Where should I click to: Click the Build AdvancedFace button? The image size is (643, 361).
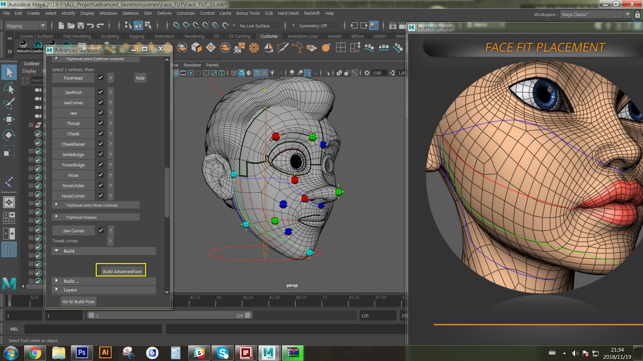(121, 270)
